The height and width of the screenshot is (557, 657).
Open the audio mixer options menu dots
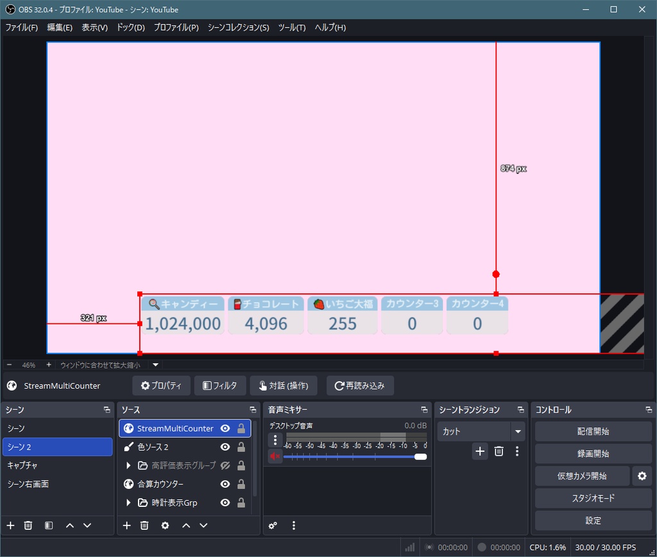point(293,526)
